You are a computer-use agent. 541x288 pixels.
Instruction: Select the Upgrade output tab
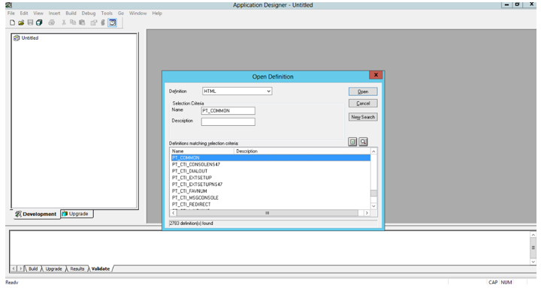click(x=53, y=268)
